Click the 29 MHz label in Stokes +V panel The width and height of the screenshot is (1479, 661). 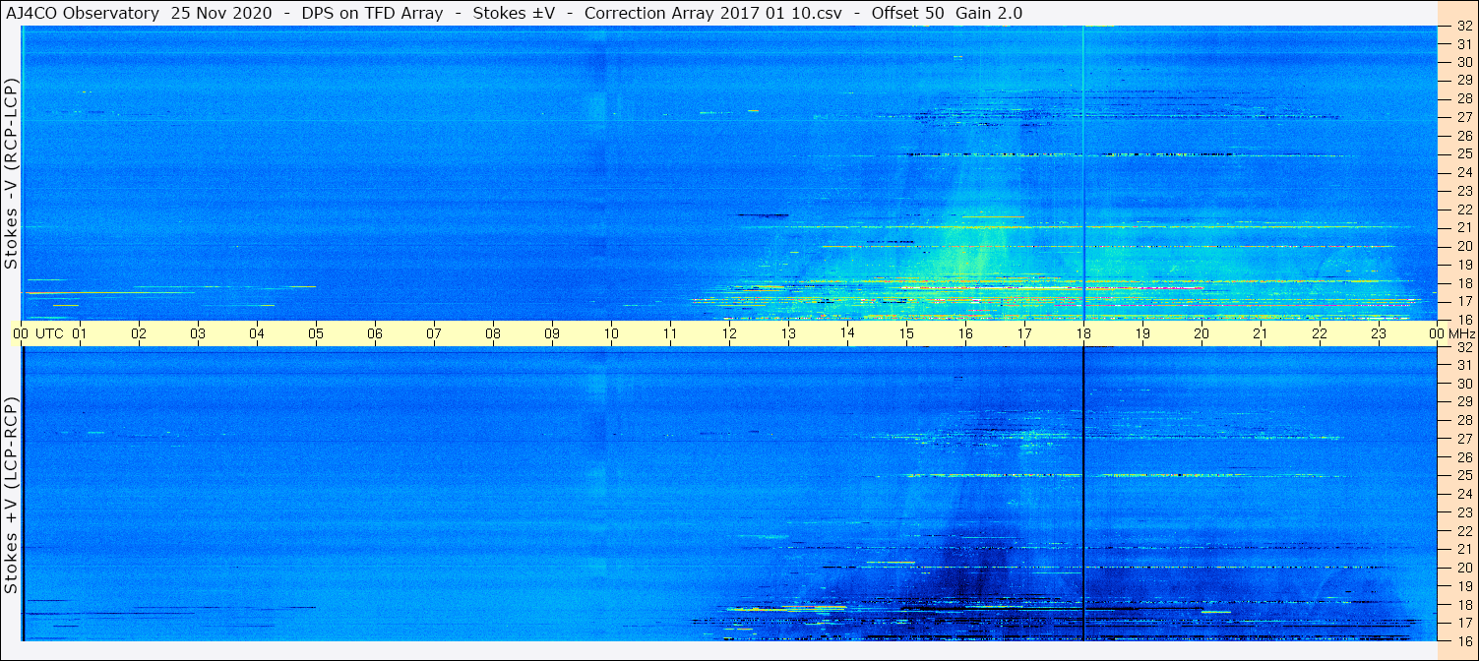[x=1463, y=401]
